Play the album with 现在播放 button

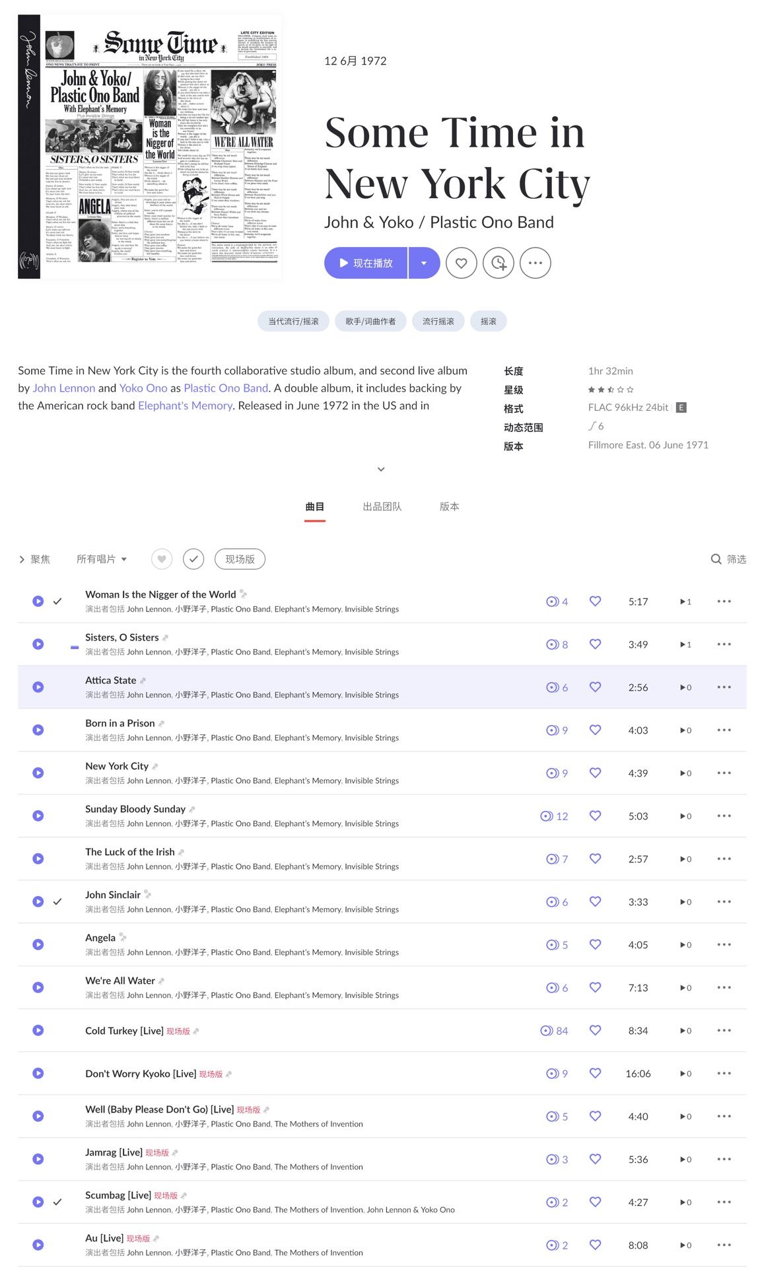(x=366, y=263)
